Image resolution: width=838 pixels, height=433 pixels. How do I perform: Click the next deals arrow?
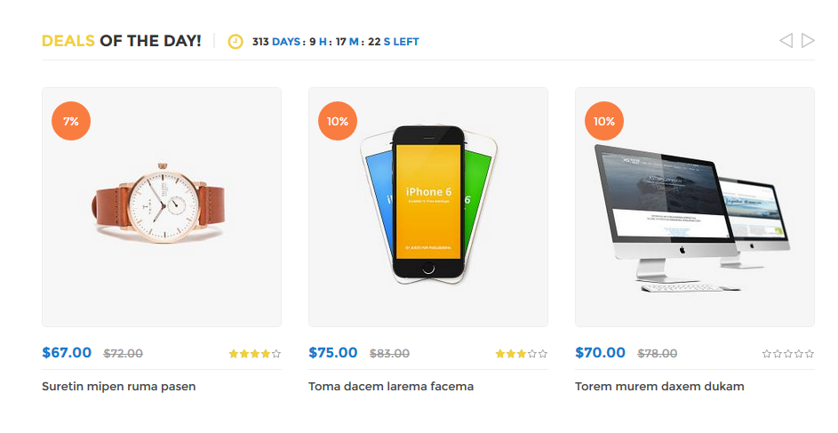pos(808,41)
